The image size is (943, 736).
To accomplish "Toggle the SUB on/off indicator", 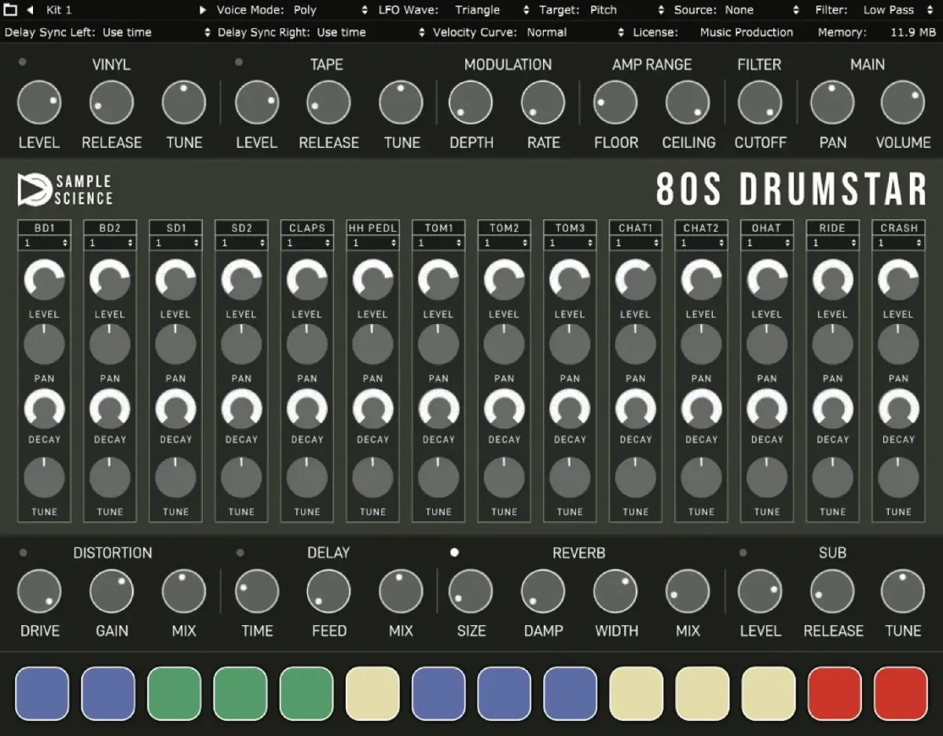I will point(743,553).
